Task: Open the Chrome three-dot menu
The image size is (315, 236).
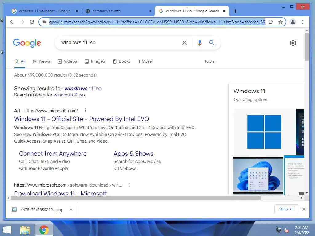Action: click(303, 22)
